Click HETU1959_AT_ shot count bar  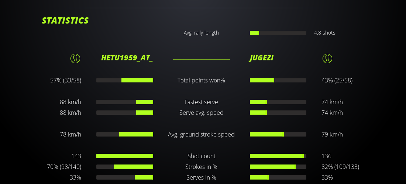pos(125,156)
